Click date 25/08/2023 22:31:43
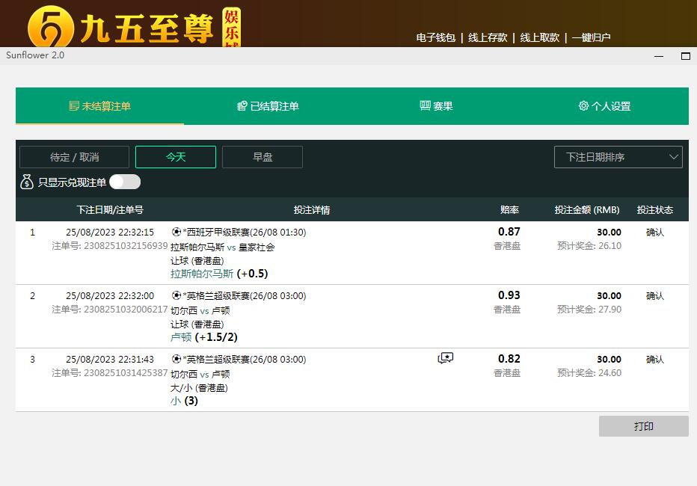The image size is (697, 486). coord(110,359)
